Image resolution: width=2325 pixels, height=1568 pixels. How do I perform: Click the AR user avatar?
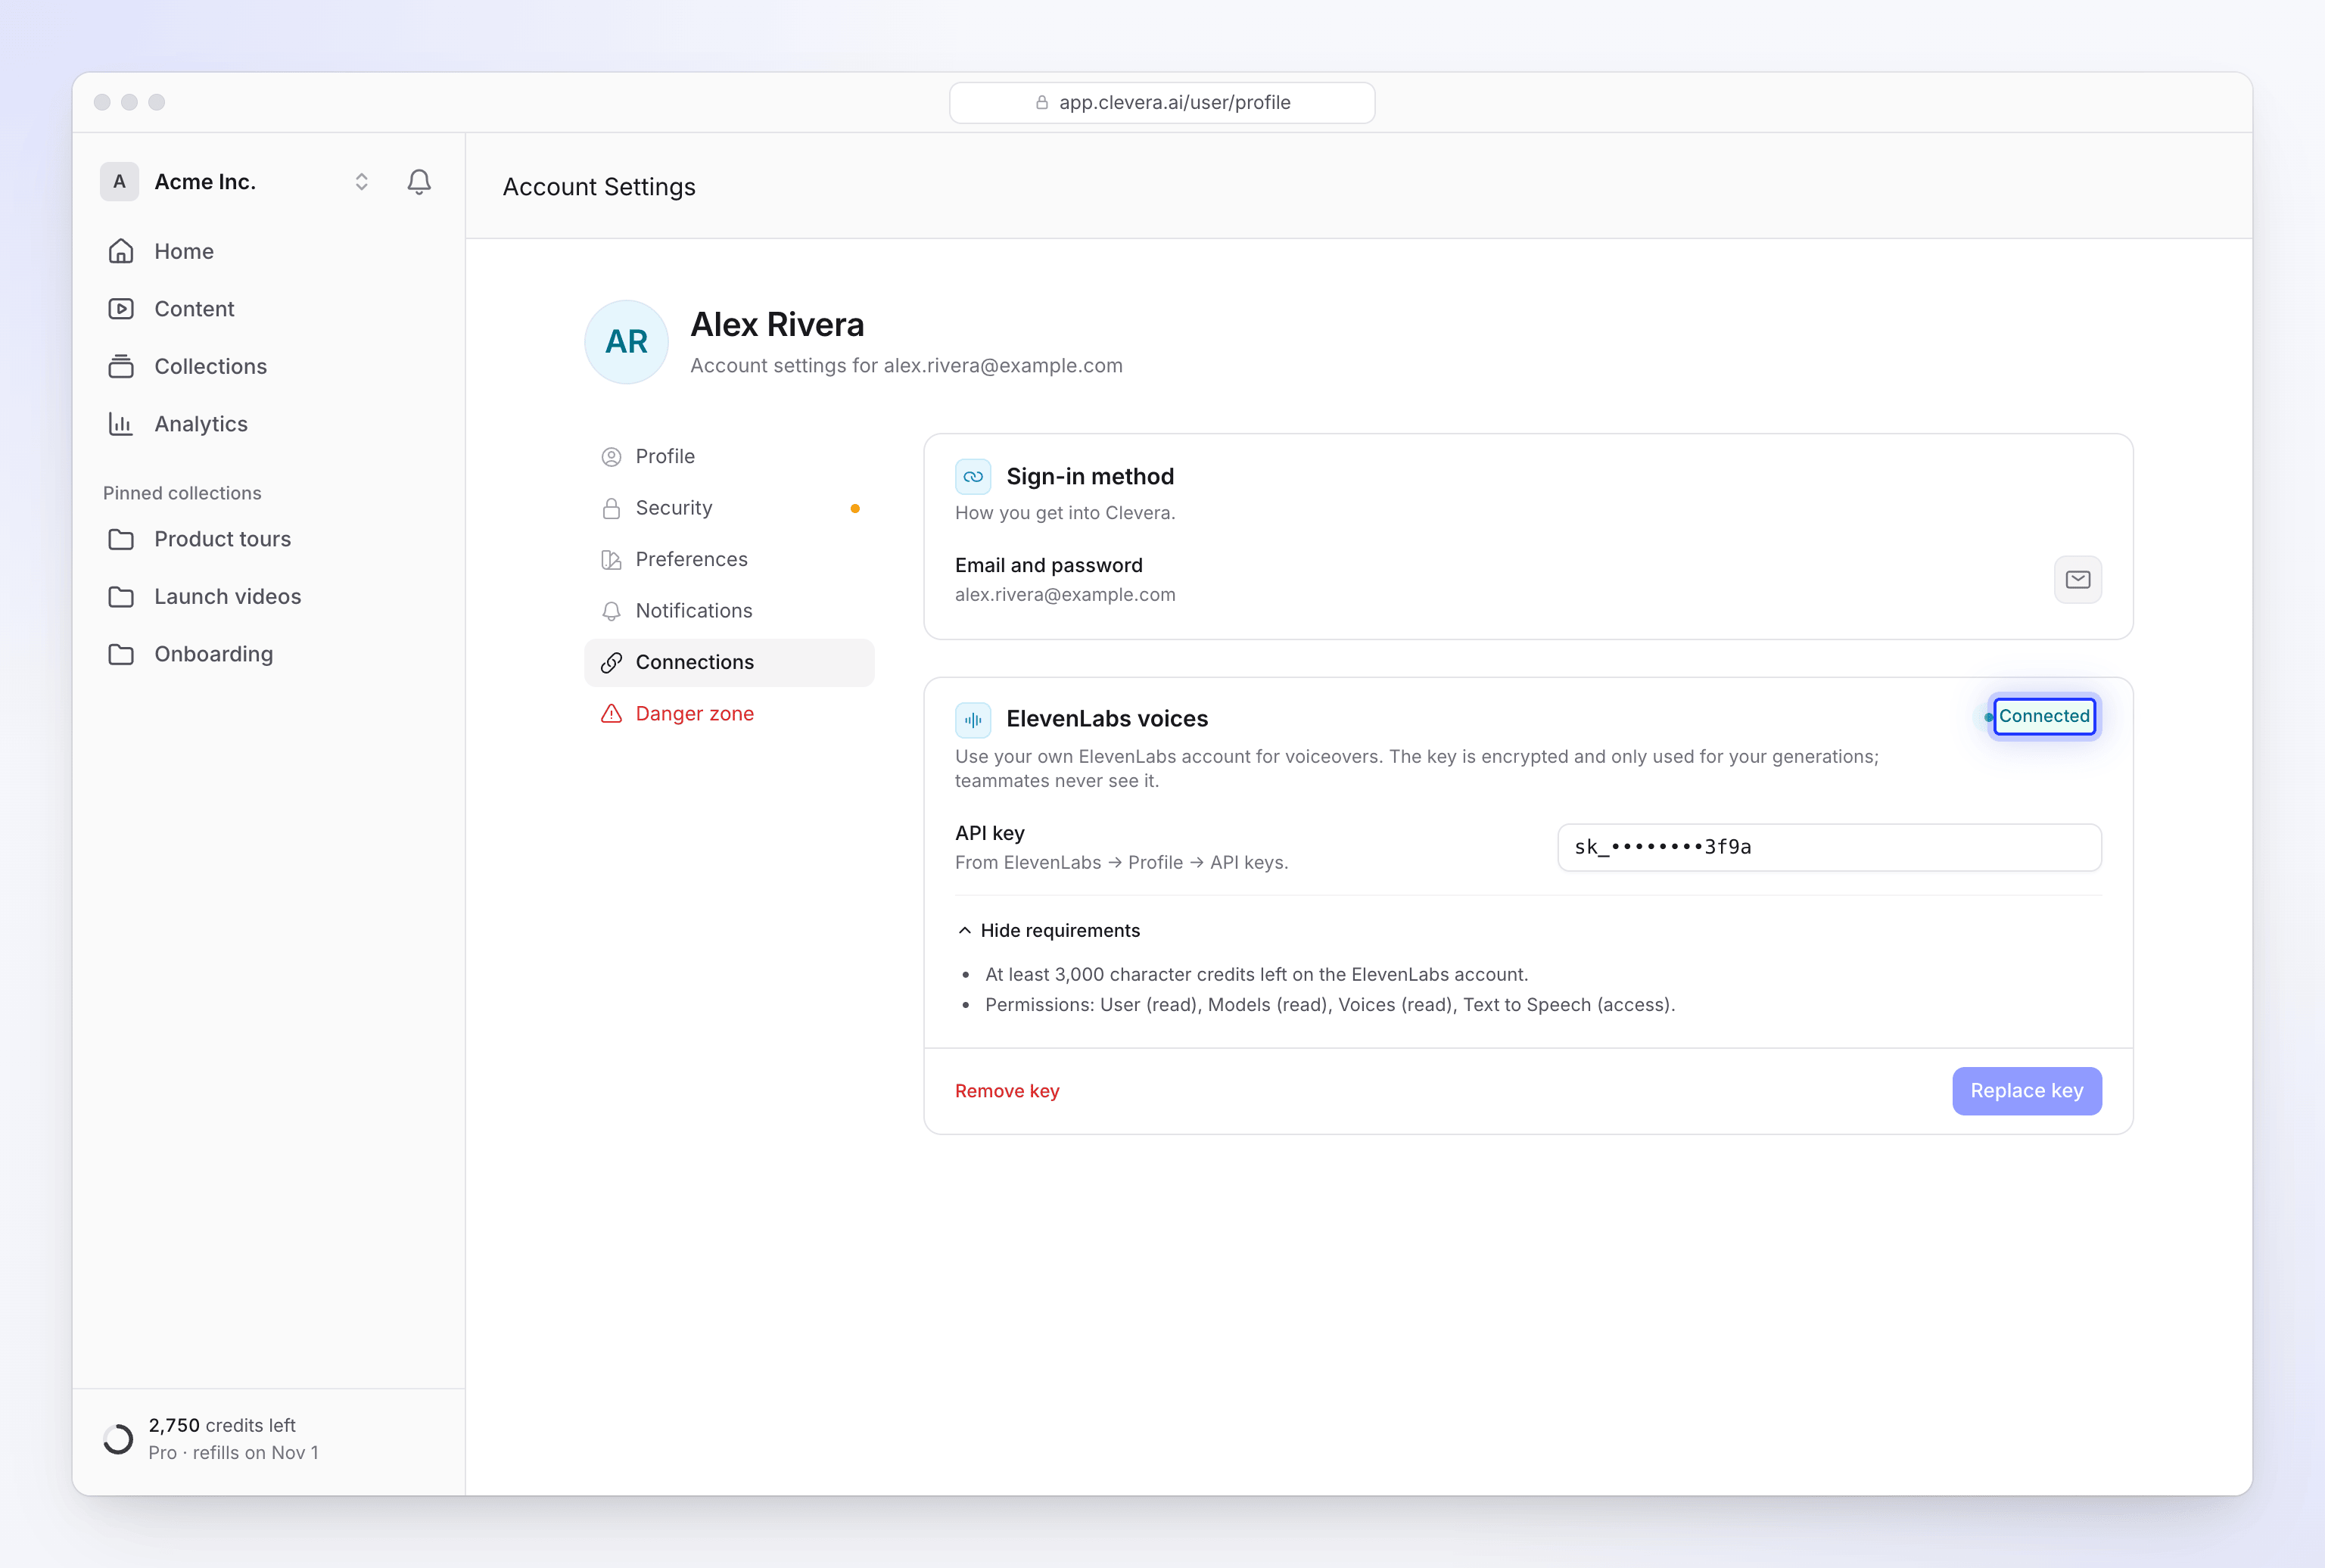pyautogui.click(x=626, y=342)
